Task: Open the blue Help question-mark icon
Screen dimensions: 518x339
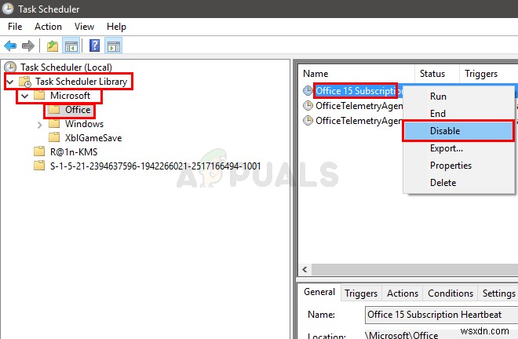Action: 94,46
